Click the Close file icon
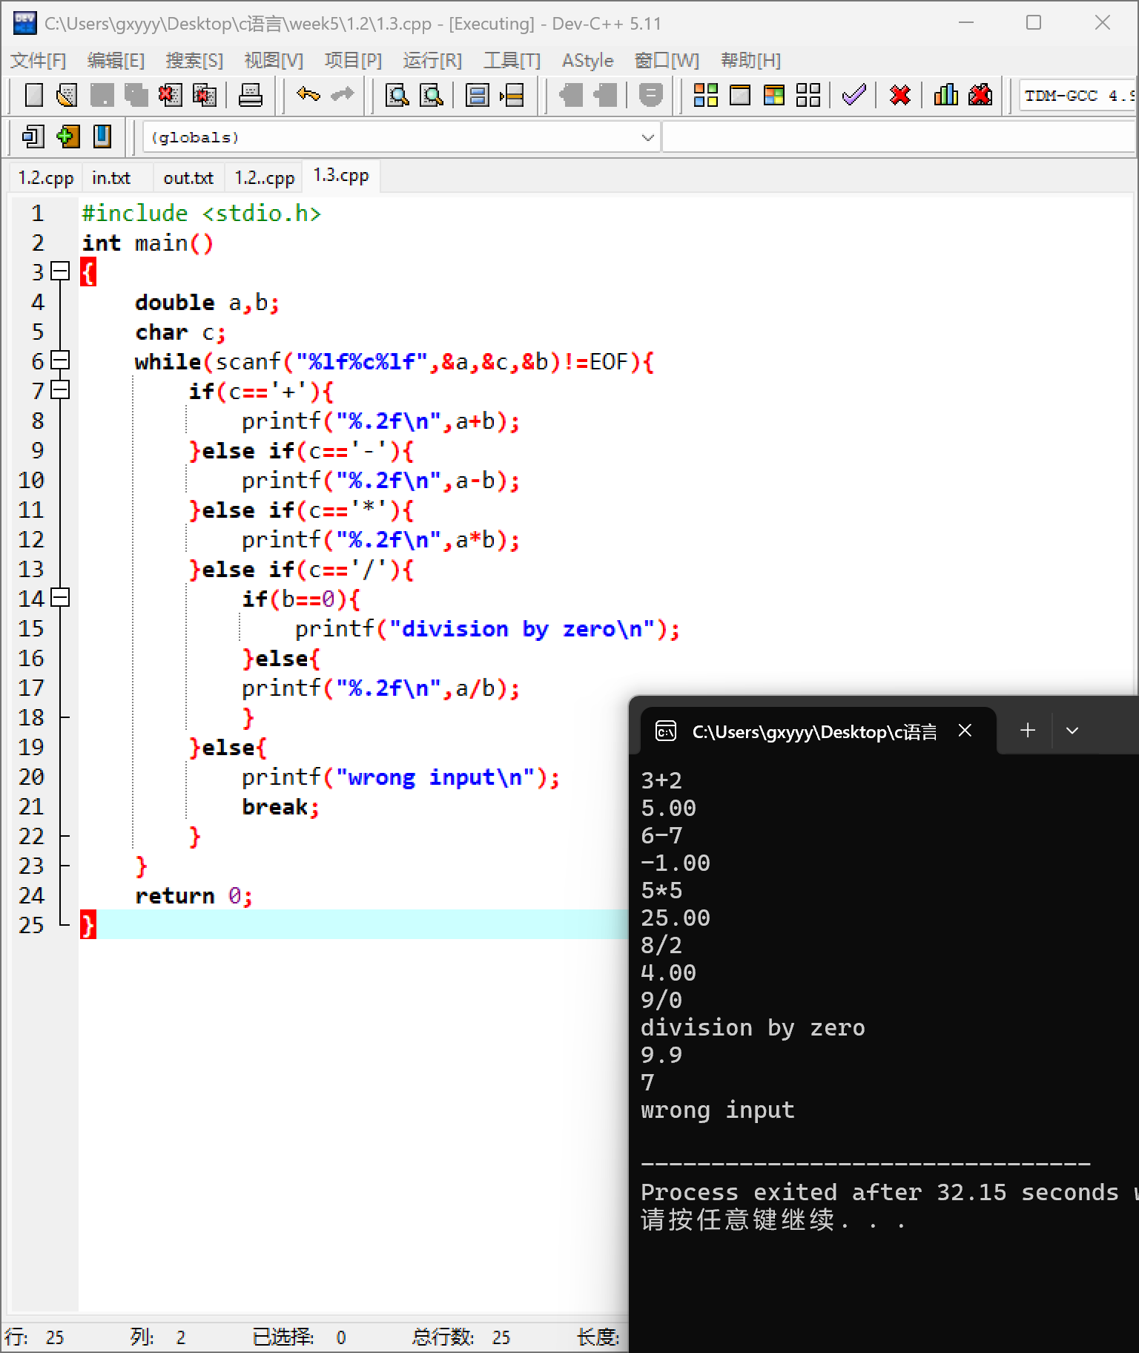The height and width of the screenshot is (1353, 1139). pyautogui.click(x=170, y=95)
